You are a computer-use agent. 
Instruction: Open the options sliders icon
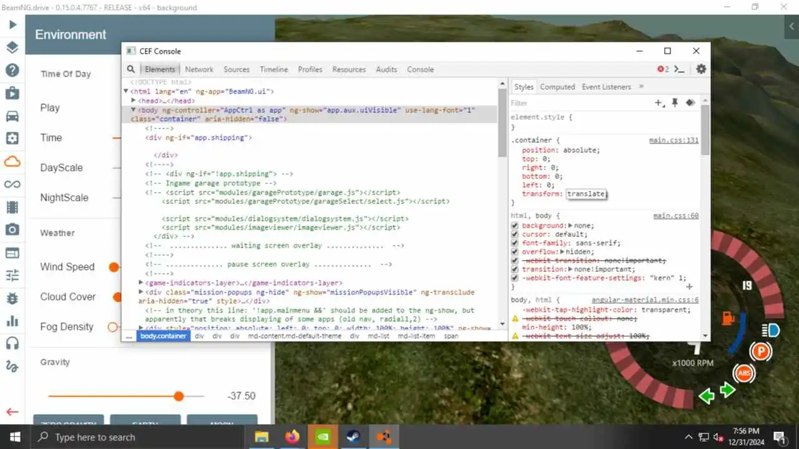(x=12, y=275)
